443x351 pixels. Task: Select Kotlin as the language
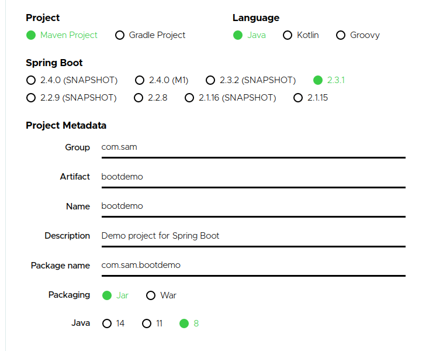pos(288,35)
